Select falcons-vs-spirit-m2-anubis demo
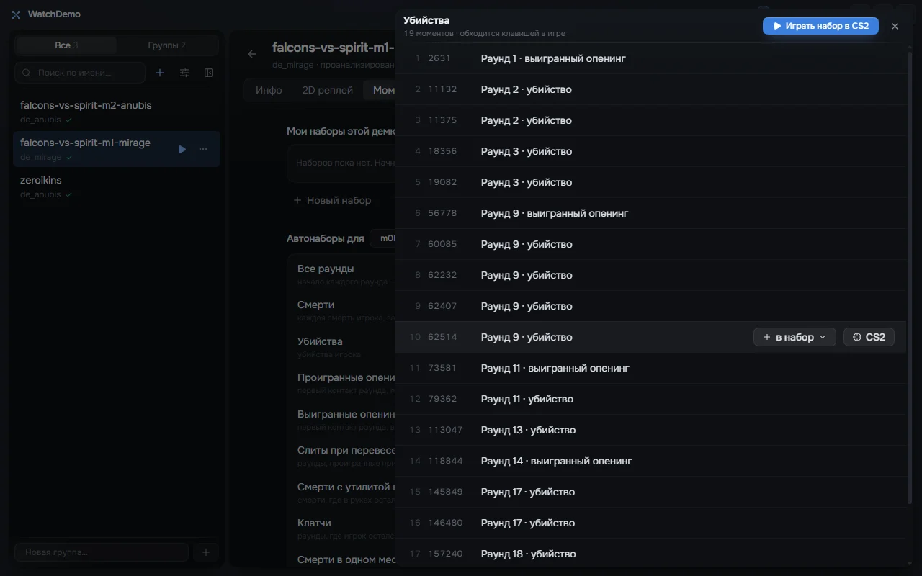 pyautogui.click(x=117, y=111)
